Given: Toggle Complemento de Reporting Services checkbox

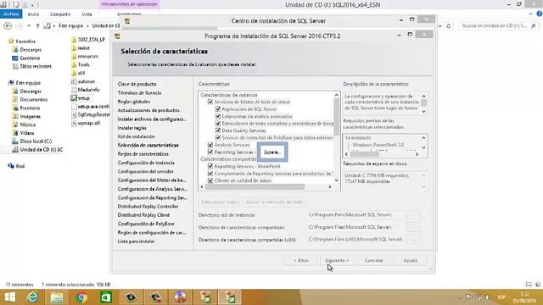Looking at the screenshot, I should 210,174.
